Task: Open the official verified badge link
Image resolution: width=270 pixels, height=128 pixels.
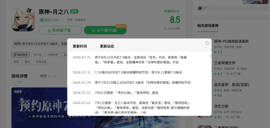Action: click(x=49, y=20)
